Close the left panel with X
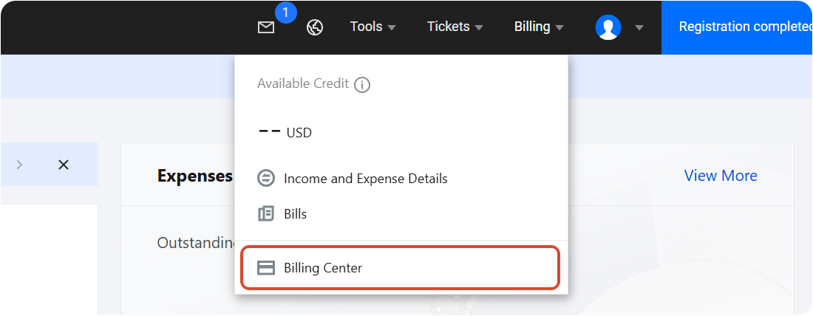Image resolution: width=813 pixels, height=316 pixels. pos(64,165)
